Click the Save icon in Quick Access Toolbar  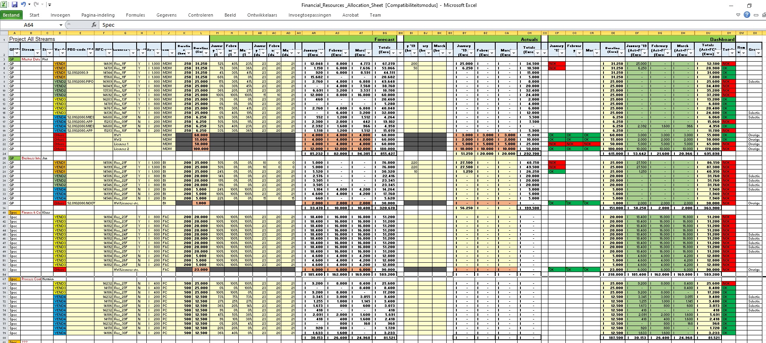click(x=15, y=5)
